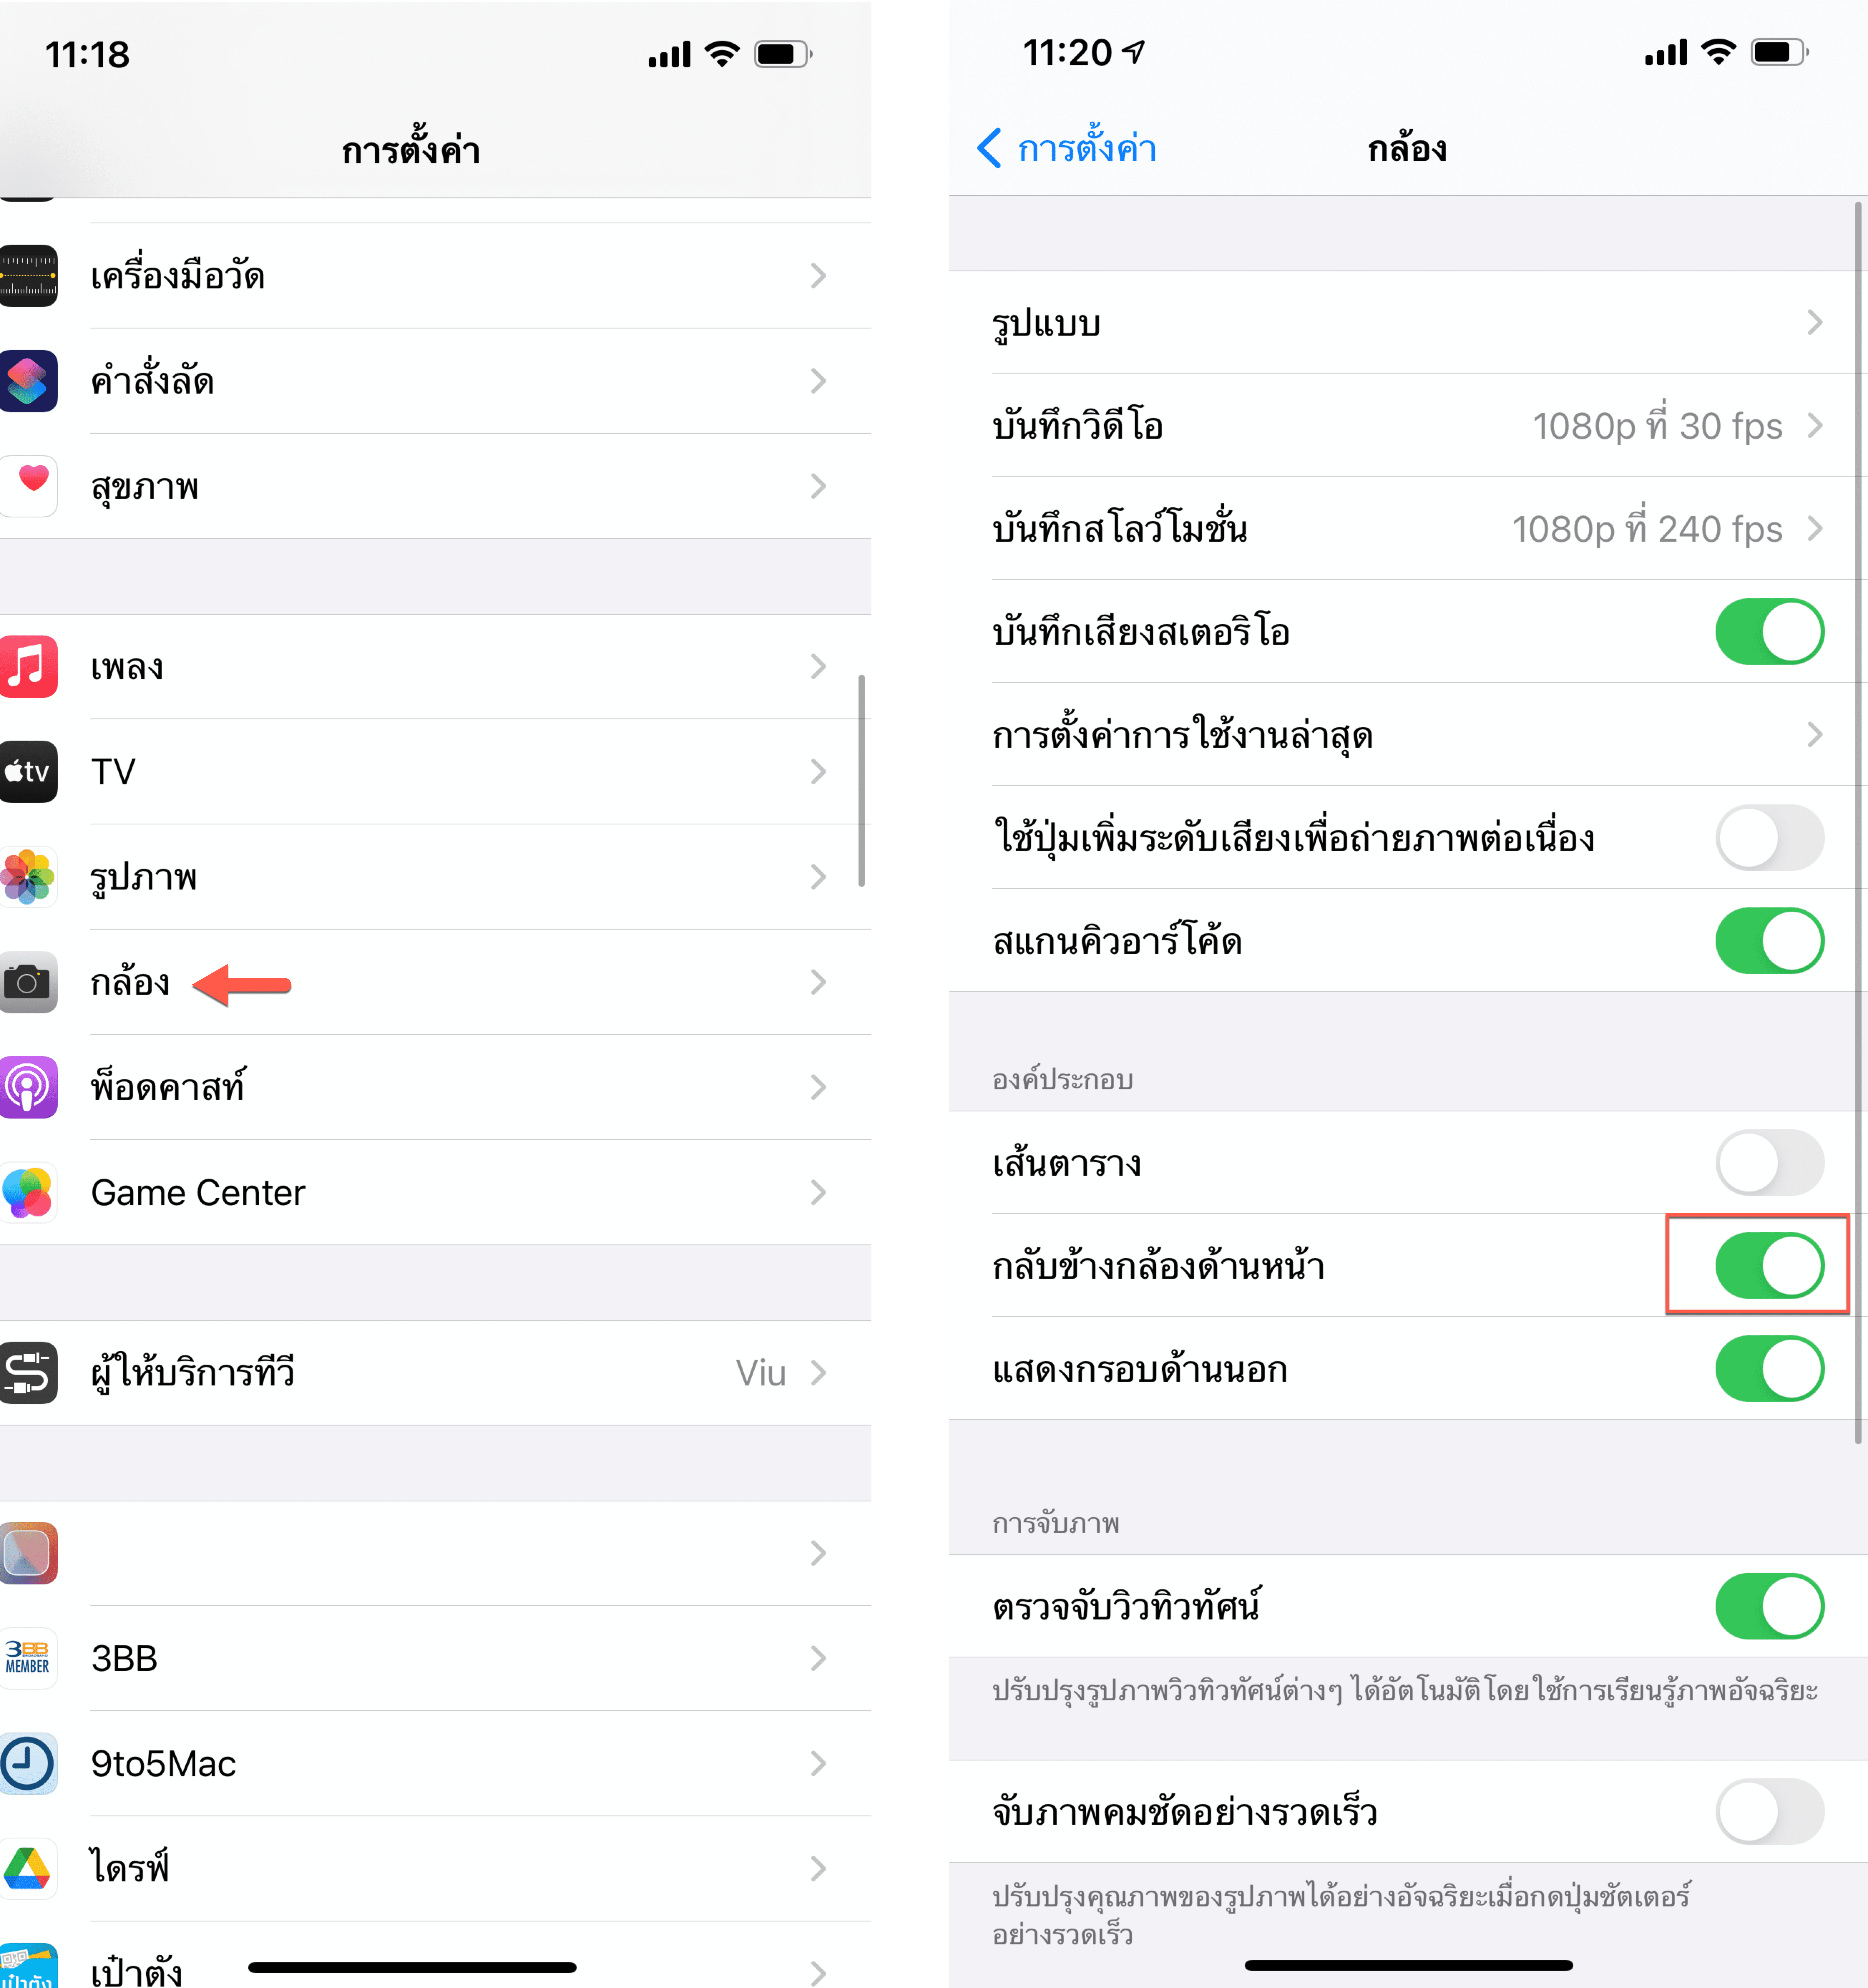Viewport: 1868px width, 1988px height.
Task: Turn off scan QR code switch
Action: coord(1769,940)
